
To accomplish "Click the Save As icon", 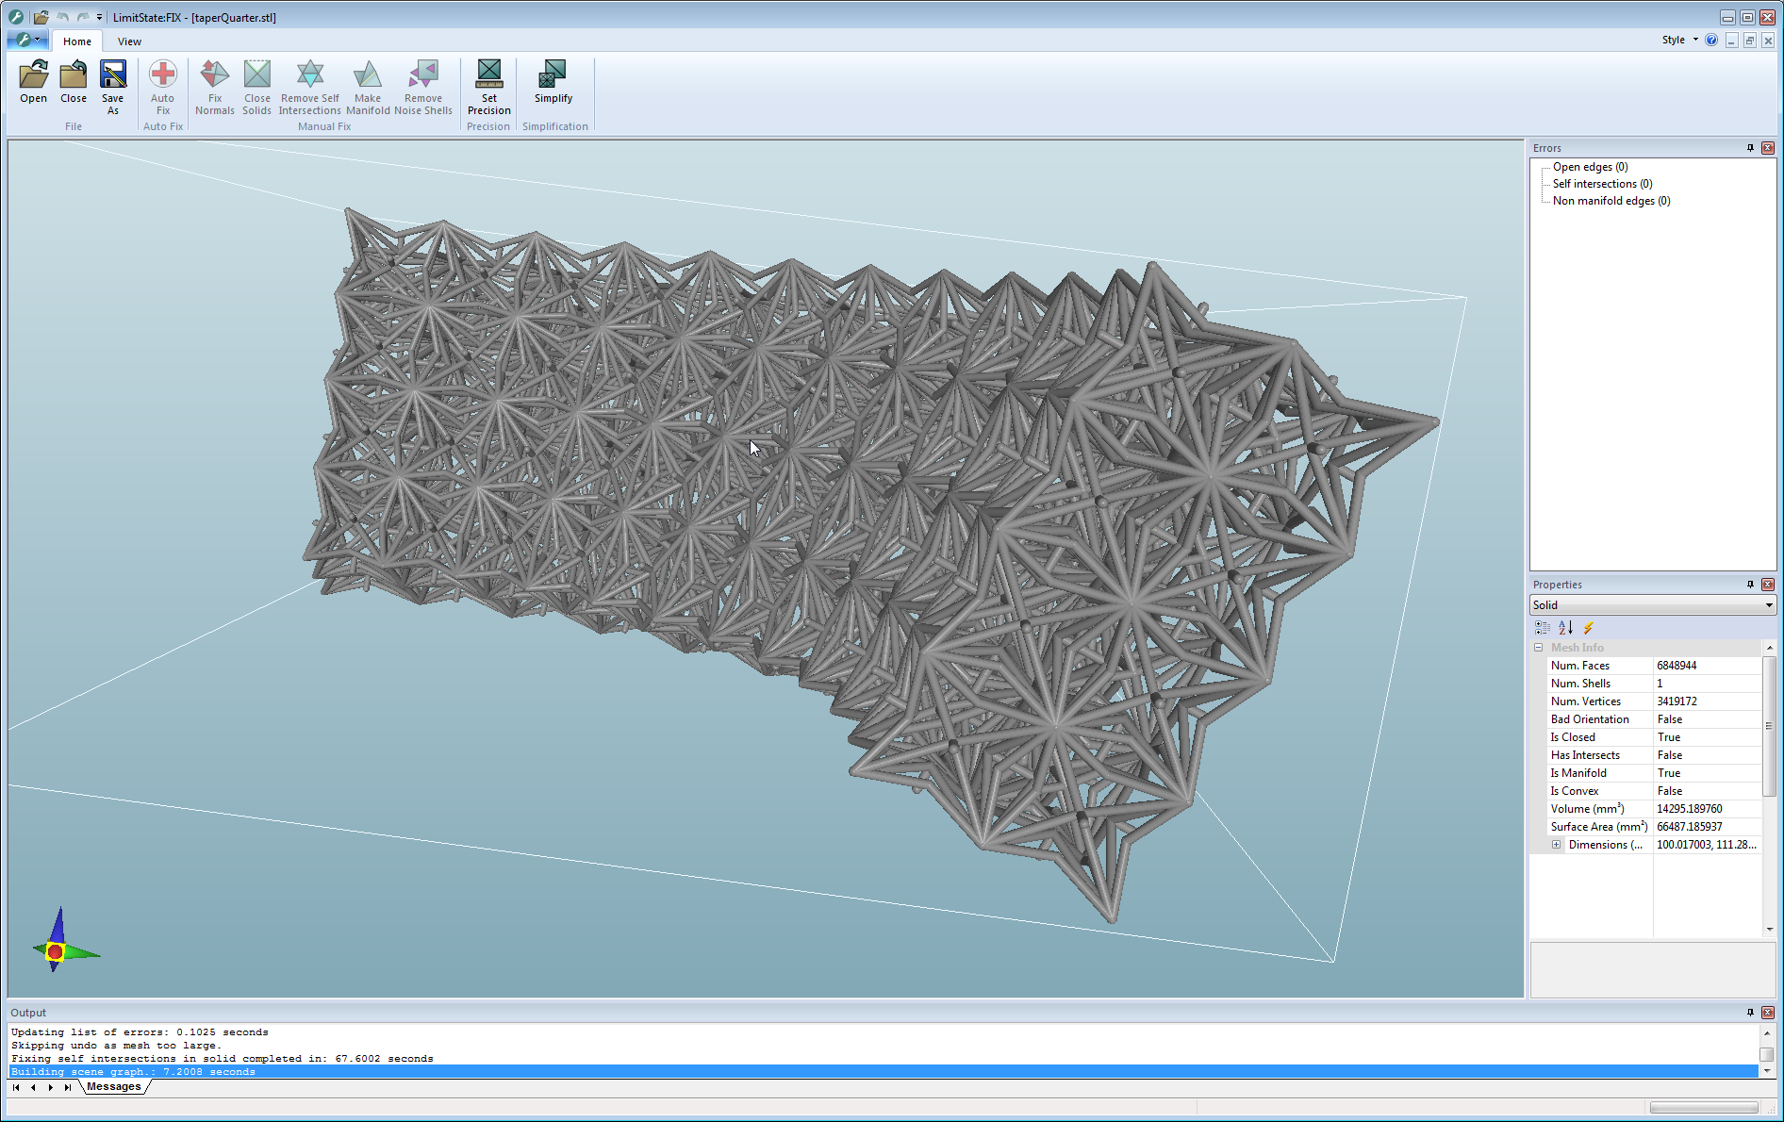I will [x=113, y=87].
